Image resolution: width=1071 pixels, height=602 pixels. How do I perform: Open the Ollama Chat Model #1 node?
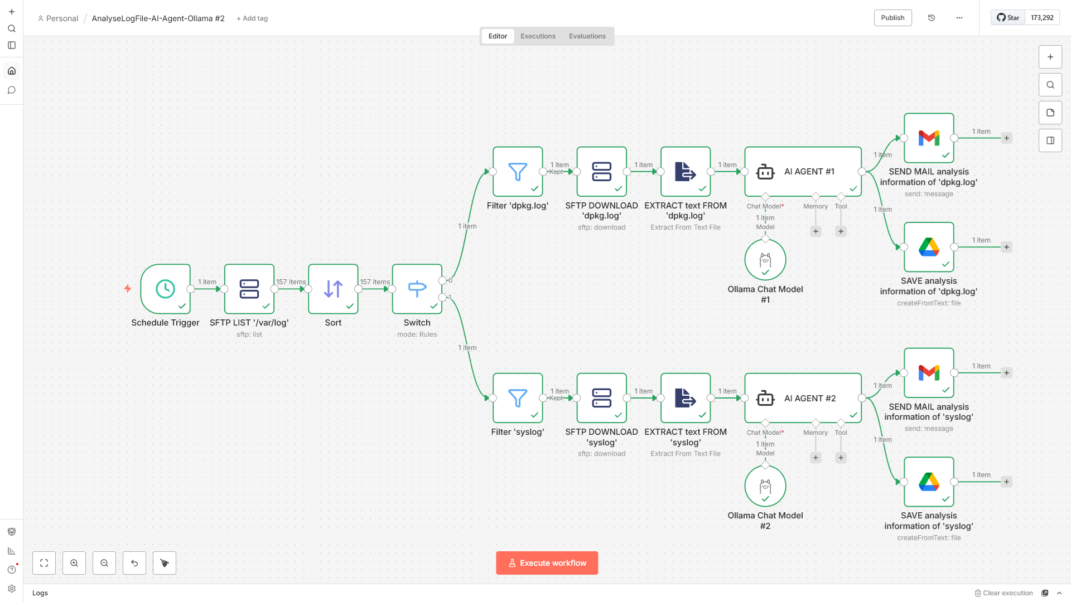(x=765, y=260)
